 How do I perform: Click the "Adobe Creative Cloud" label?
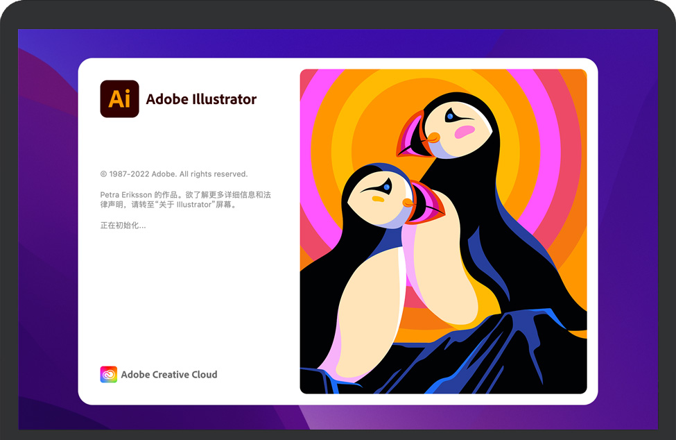pyautogui.click(x=169, y=375)
